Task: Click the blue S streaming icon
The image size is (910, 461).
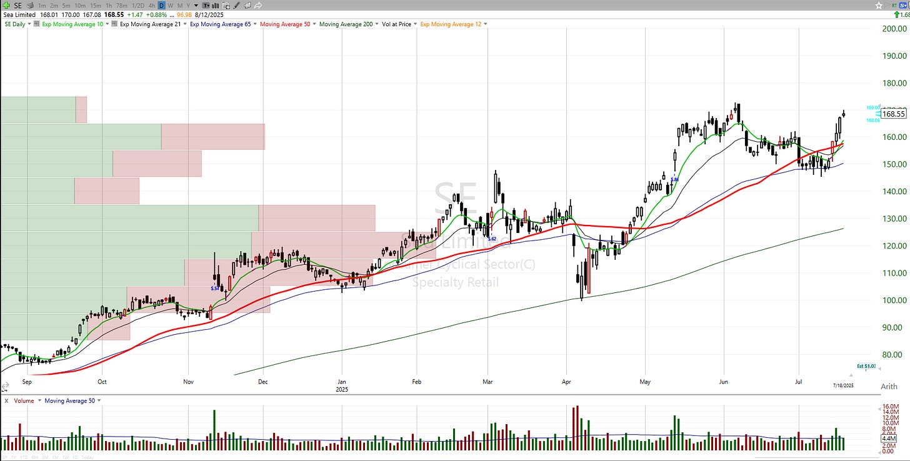Action: [x=903, y=5]
